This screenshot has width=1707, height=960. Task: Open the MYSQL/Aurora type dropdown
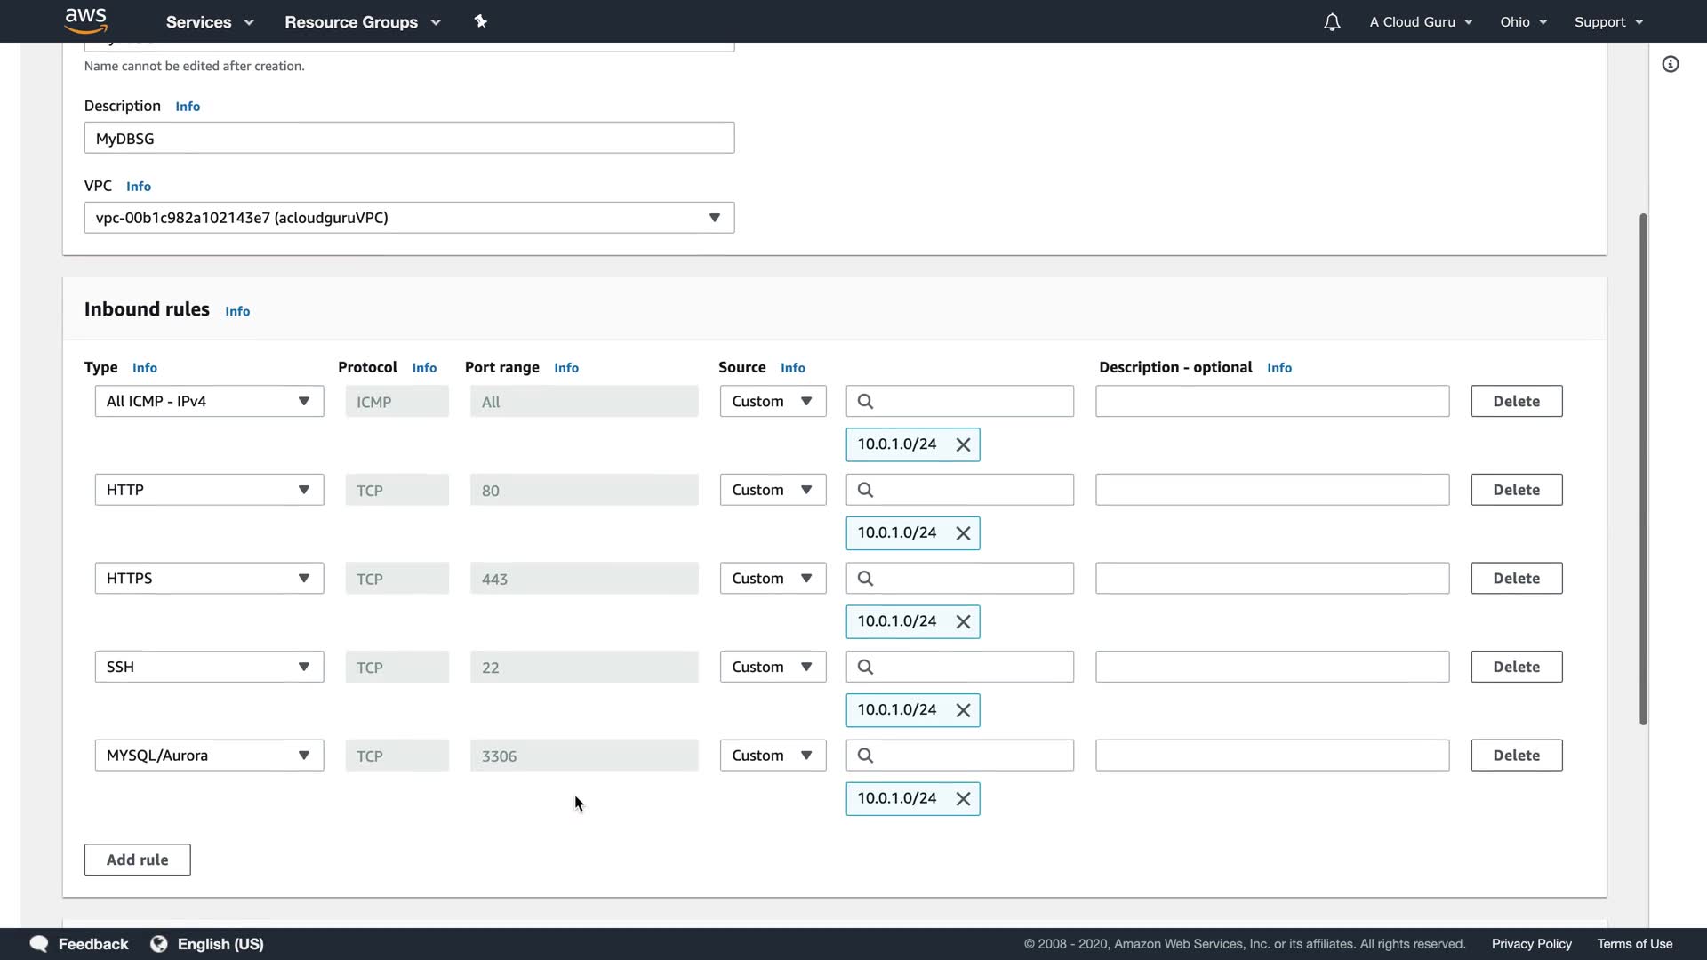(209, 756)
